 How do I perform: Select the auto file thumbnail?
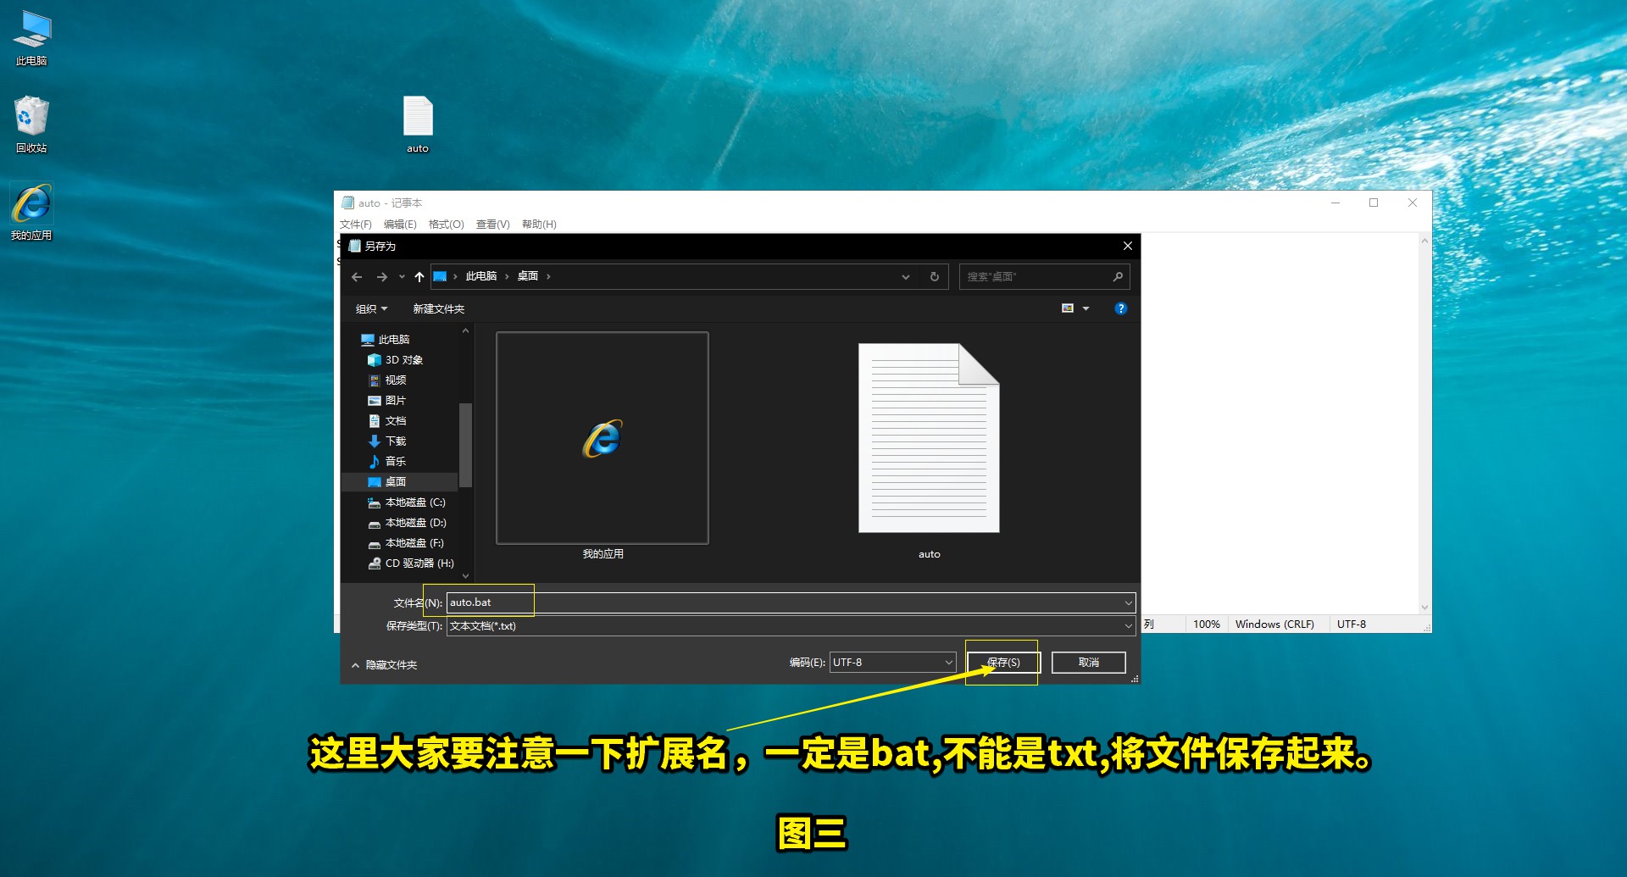pyautogui.click(x=929, y=438)
